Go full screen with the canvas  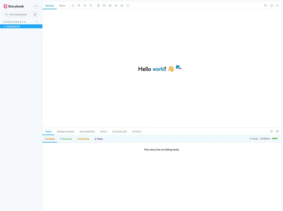(x=265, y=5)
